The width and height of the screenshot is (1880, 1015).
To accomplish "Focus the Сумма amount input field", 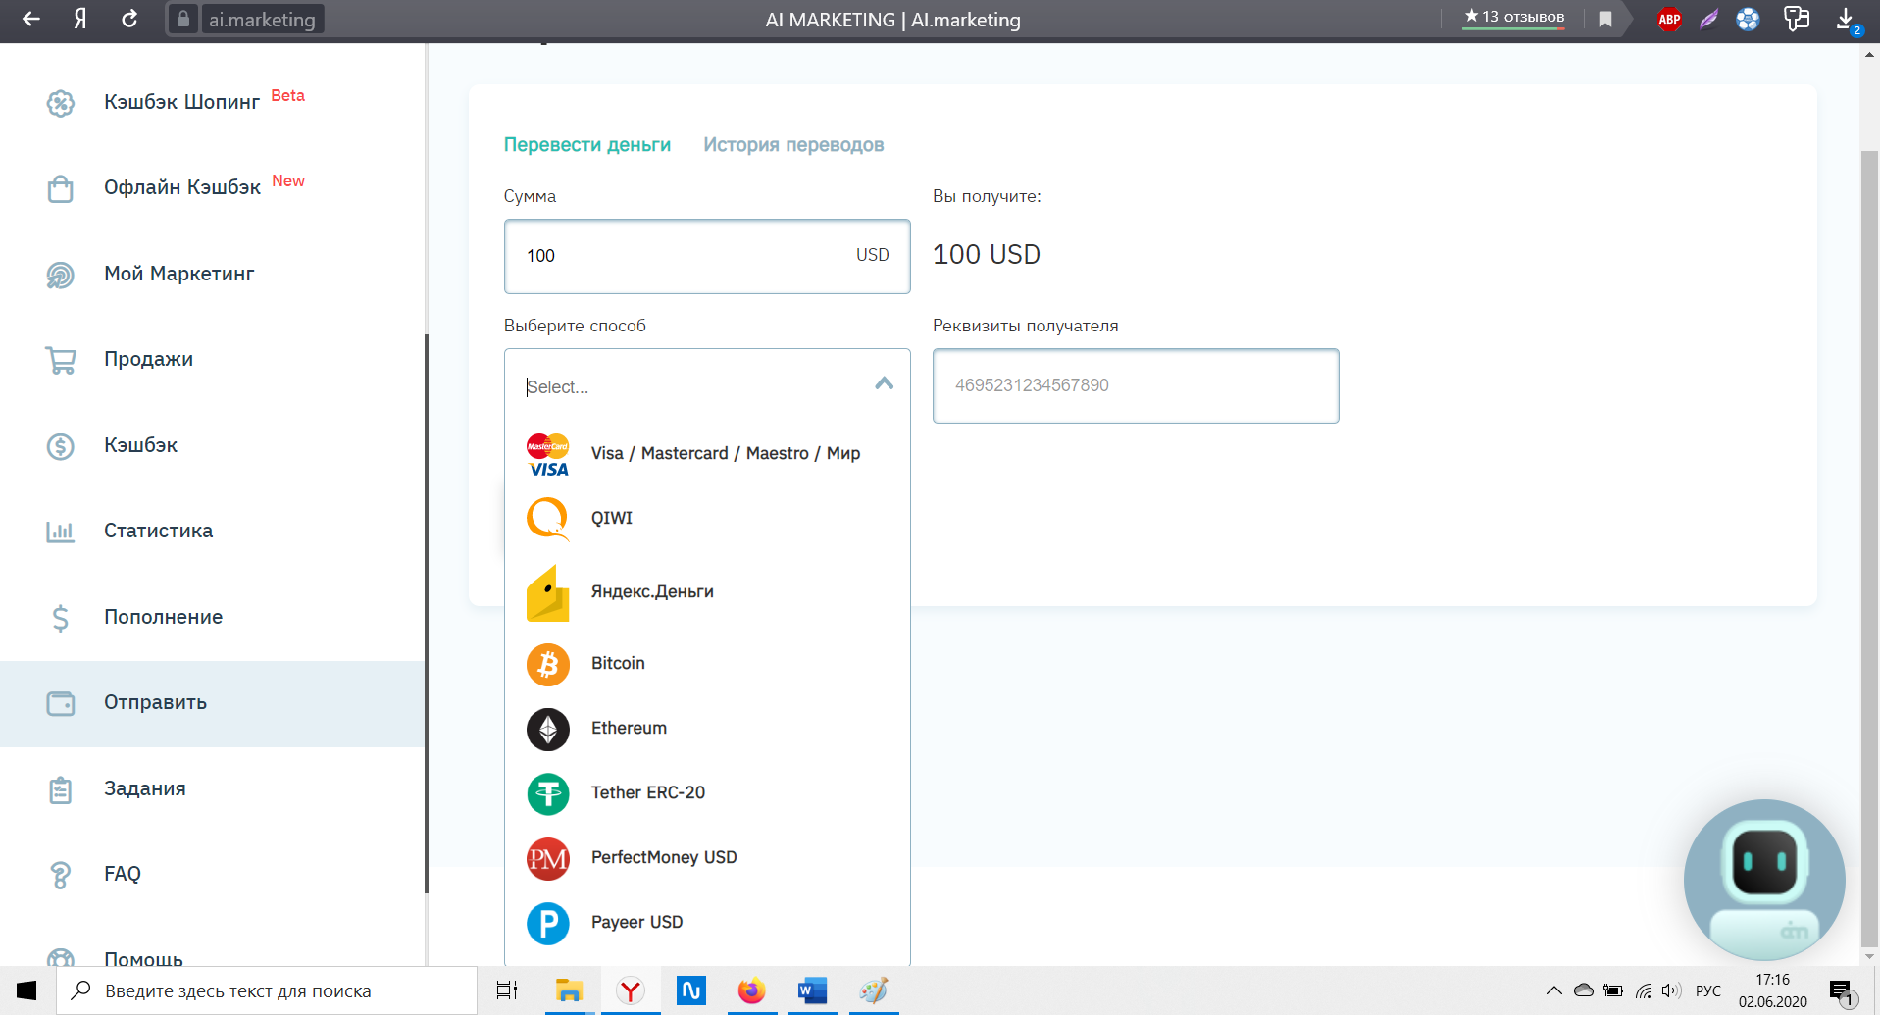I will coord(707,256).
